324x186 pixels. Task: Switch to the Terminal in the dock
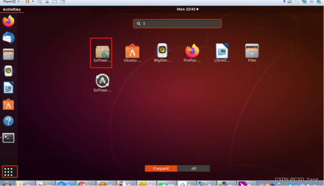(9, 138)
